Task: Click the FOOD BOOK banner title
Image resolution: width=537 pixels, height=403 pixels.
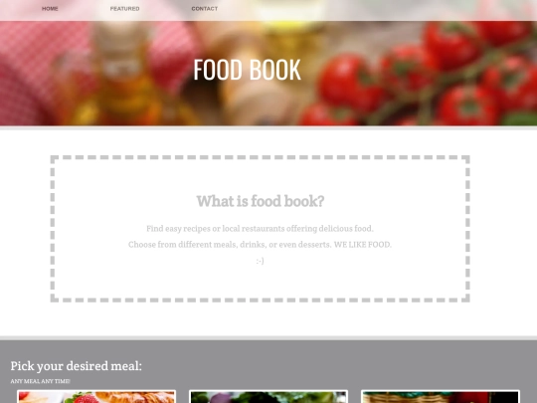Action: point(247,70)
